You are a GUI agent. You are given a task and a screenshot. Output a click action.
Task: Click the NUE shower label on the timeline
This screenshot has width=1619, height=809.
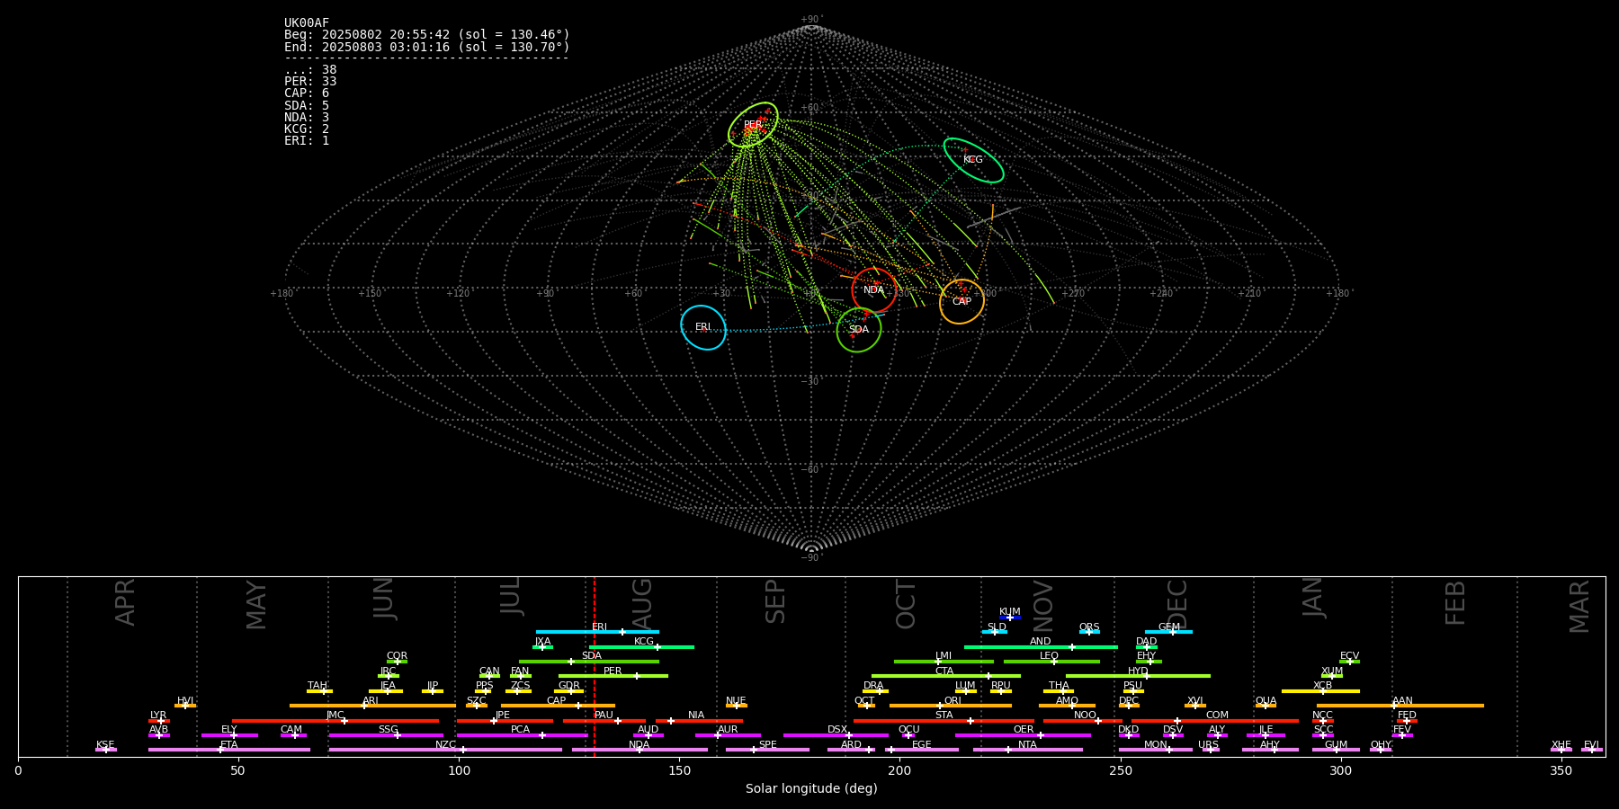click(x=736, y=701)
